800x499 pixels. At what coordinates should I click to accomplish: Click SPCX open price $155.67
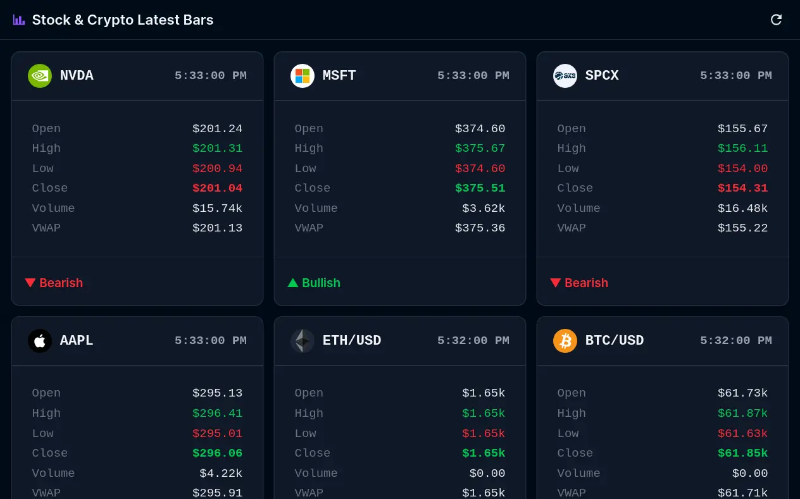tap(743, 129)
